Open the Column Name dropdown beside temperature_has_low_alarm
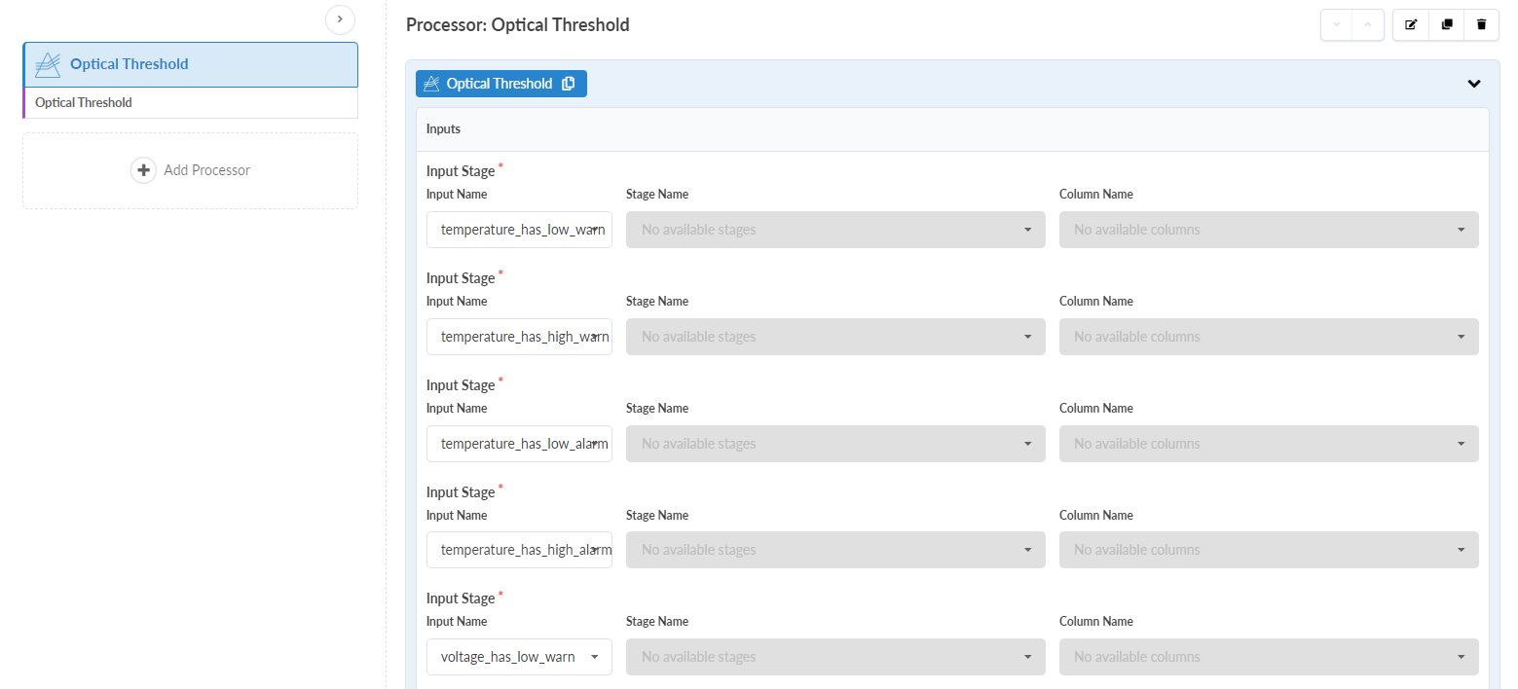 tap(1268, 444)
